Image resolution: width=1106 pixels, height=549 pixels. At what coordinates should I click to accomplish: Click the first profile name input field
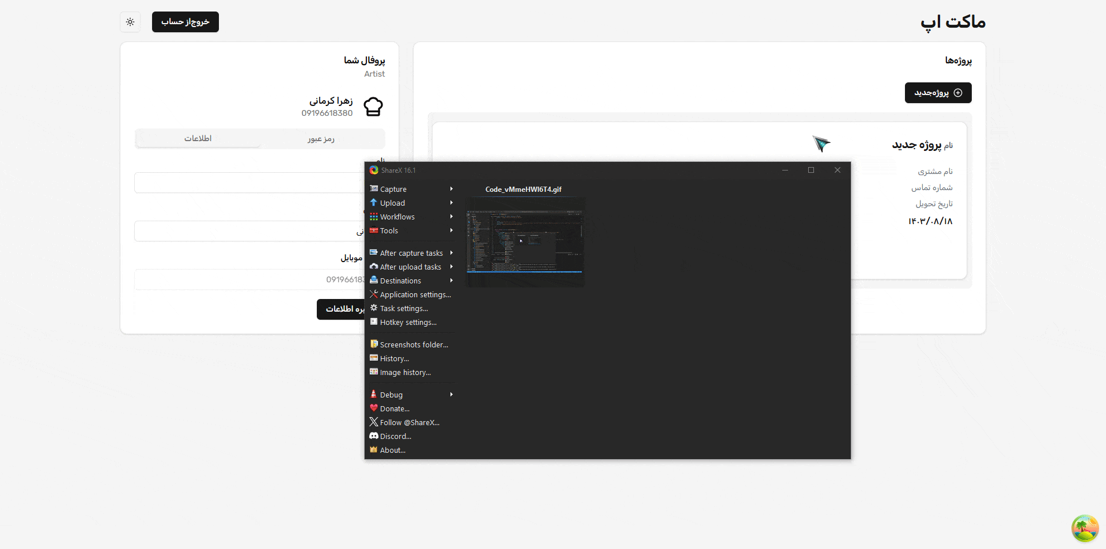click(x=249, y=183)
